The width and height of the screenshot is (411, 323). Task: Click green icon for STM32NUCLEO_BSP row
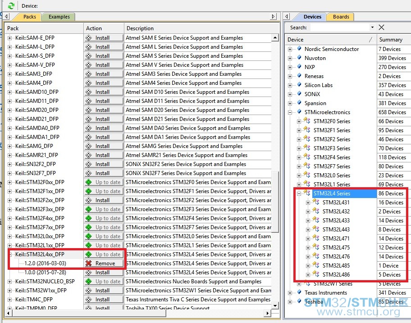click(89, 281)
